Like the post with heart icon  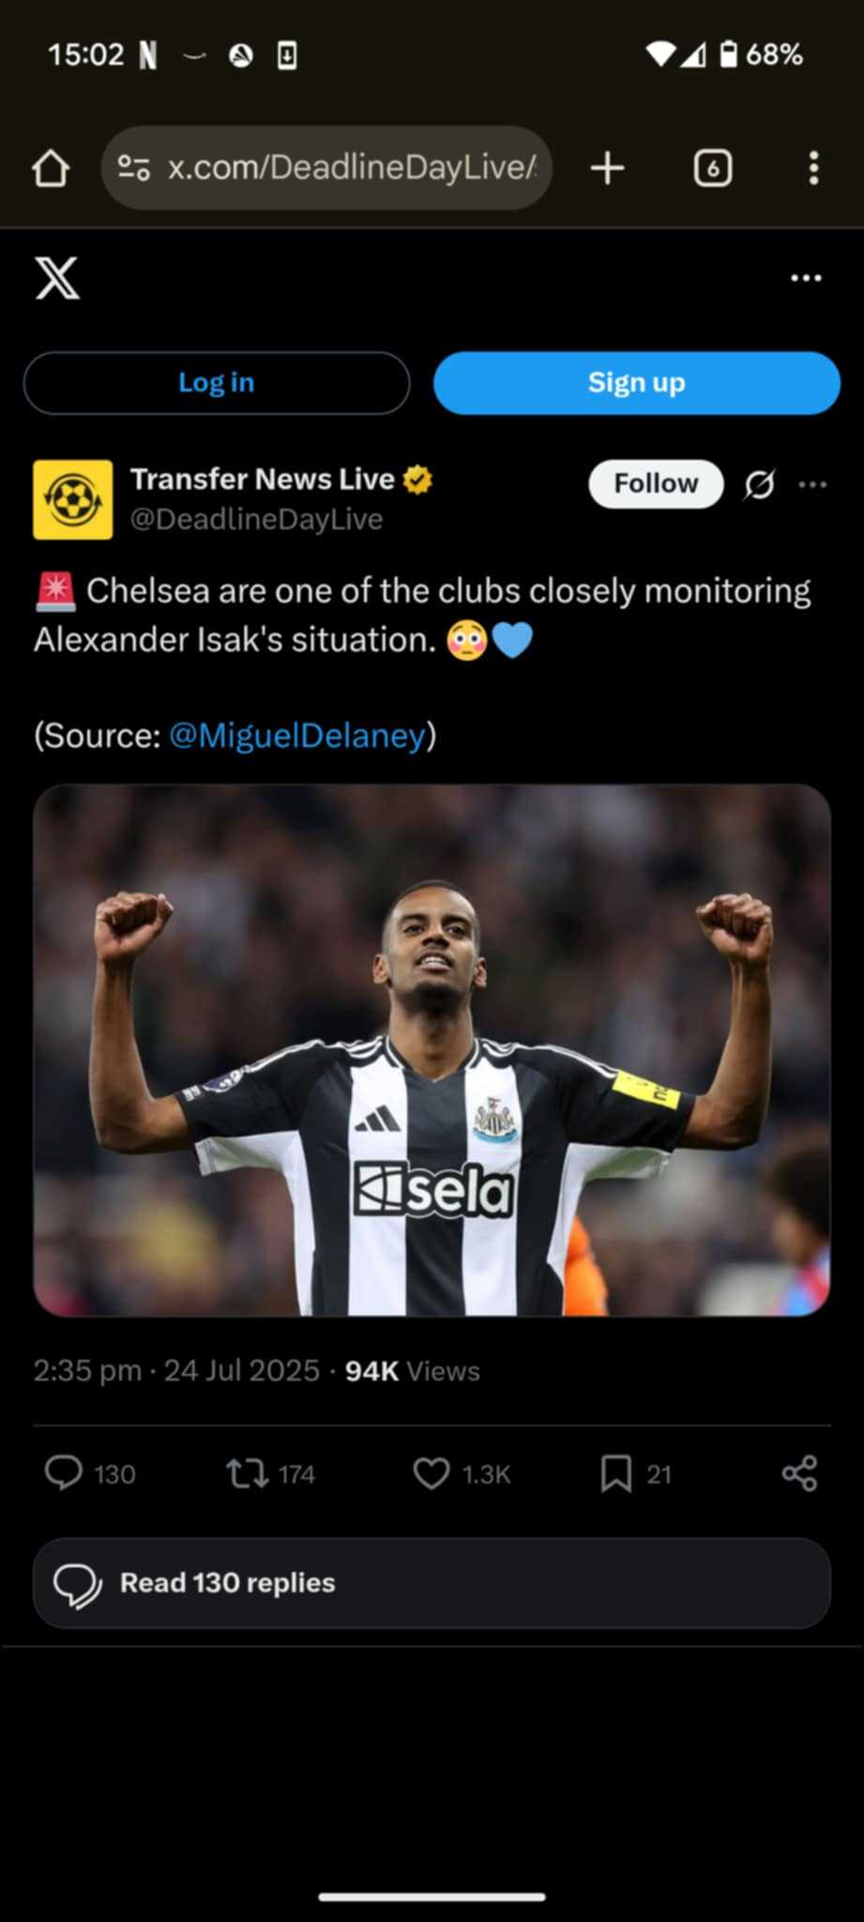tap(432, 1473)
